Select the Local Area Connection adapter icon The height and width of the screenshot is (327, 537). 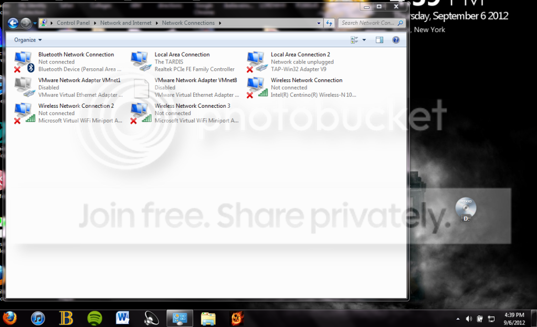(x=141, y=62)
